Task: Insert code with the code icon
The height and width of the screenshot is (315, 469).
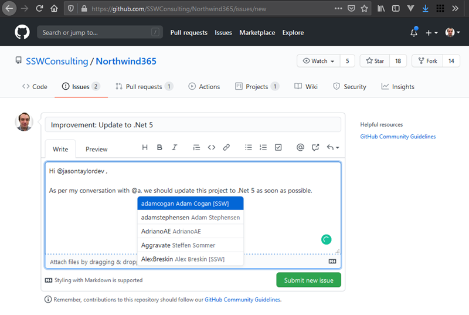Action: point(212,148)
